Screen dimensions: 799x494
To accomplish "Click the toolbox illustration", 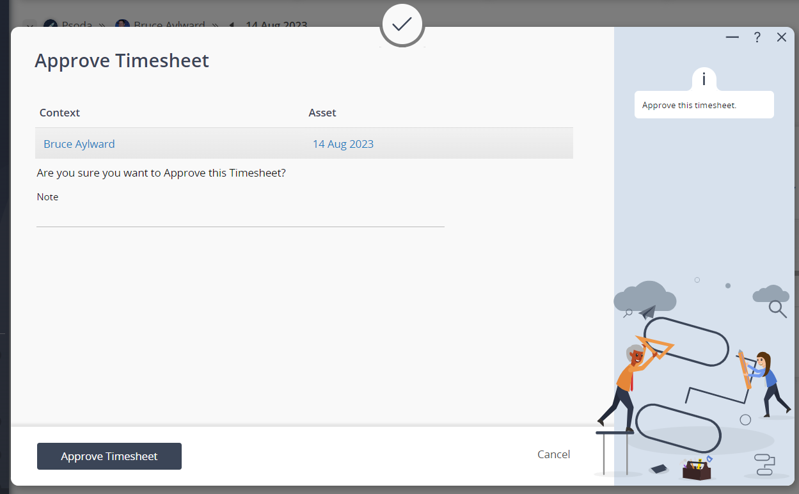I will [x=697, y=470].
